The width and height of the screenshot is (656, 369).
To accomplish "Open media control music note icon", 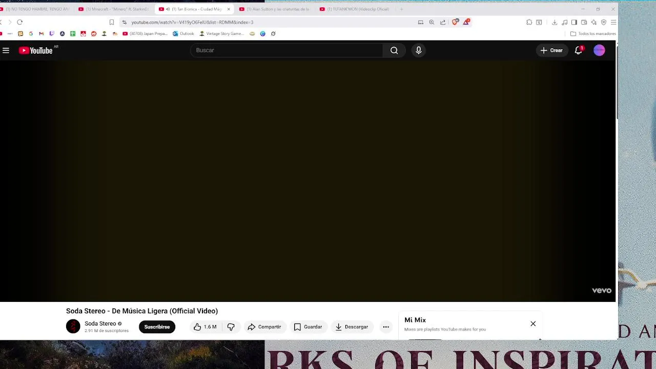I will tap(564, 22).
